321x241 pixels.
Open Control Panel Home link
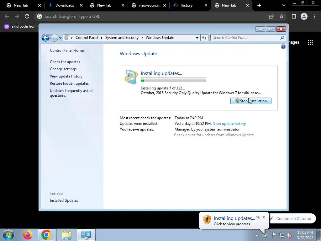pos(67,51)
